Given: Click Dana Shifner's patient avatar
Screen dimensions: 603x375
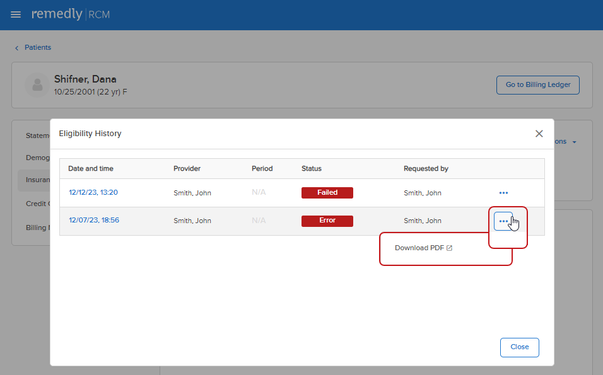Looking at the screenshot, I should [37, 85].
